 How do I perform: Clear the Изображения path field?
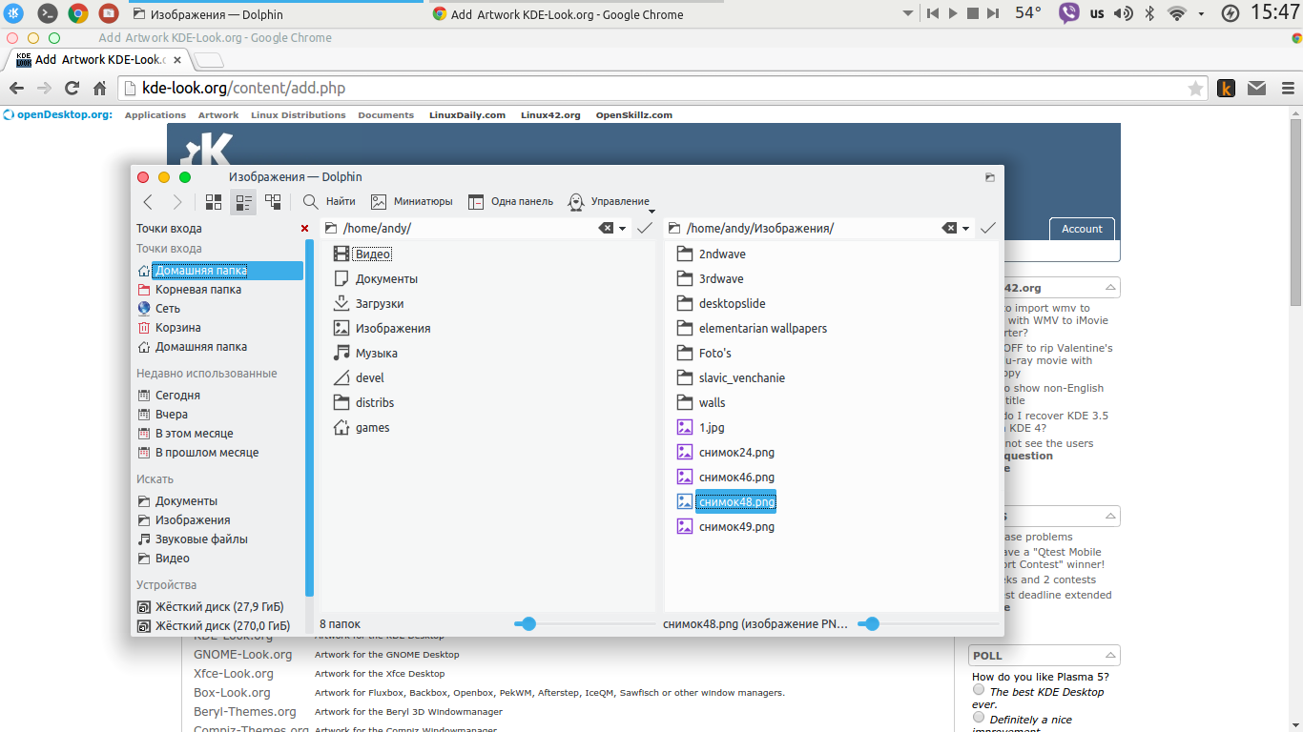click(949, 228)
